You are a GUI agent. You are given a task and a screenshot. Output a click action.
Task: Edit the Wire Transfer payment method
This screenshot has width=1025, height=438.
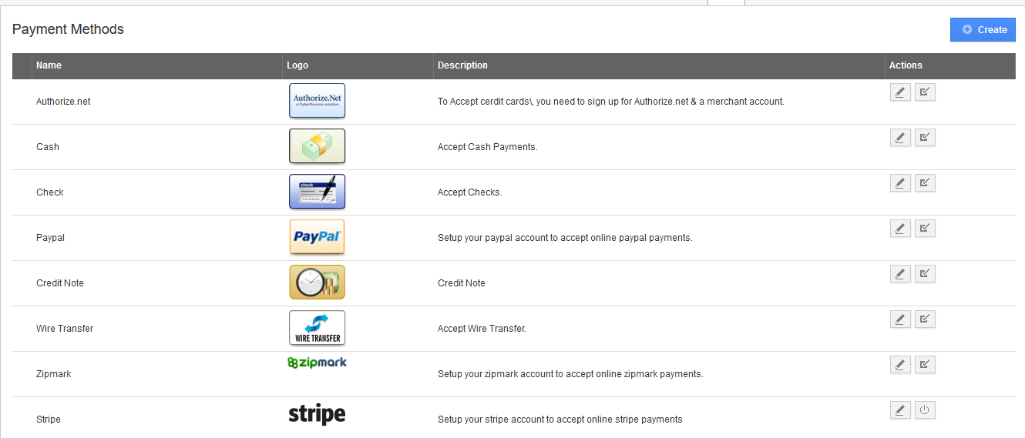[899, 319]
